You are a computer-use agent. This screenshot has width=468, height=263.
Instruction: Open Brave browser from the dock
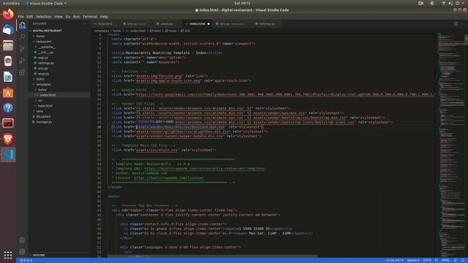tap(8, 139)
